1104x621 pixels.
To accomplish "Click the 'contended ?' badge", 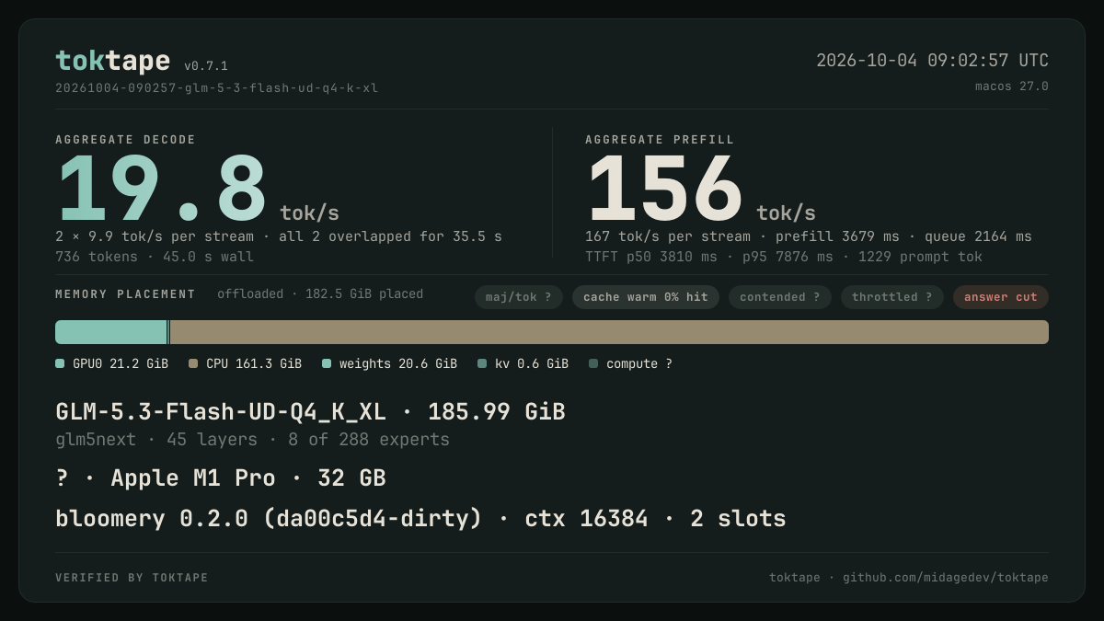I will tap(780, 297).
